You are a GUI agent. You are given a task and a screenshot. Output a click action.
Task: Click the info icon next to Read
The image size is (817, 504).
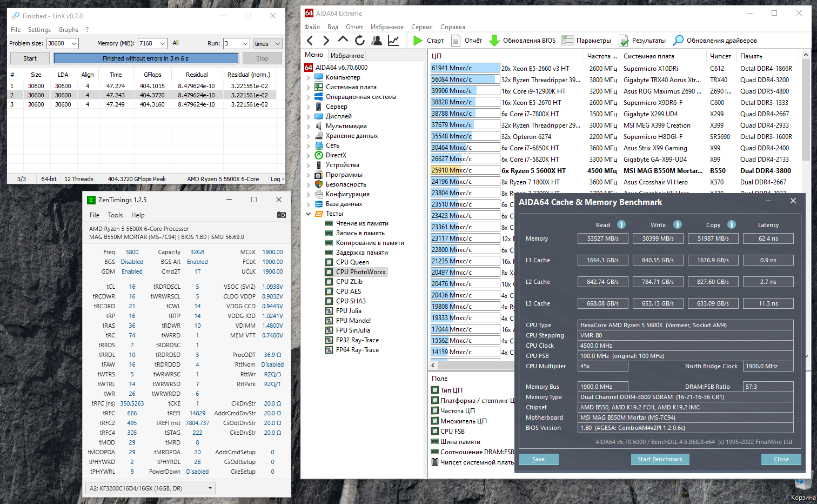pos(621,224)
